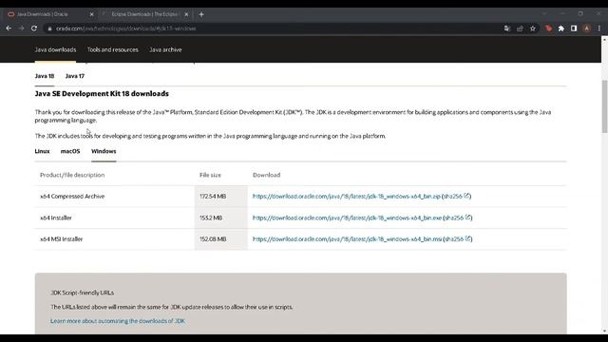
Task: Click the page vertical scrollbar thumb
Action: tap(604, 106)
